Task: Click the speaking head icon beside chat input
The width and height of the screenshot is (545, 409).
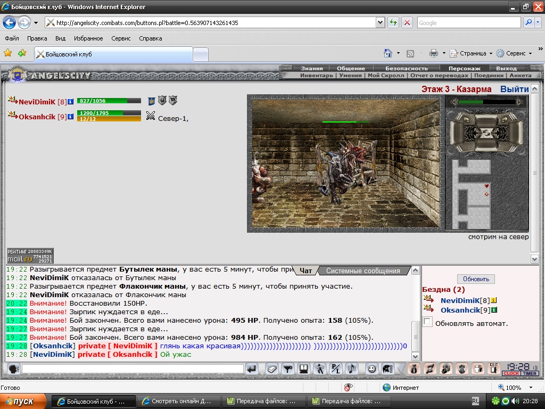Action: tap(13, 369)
